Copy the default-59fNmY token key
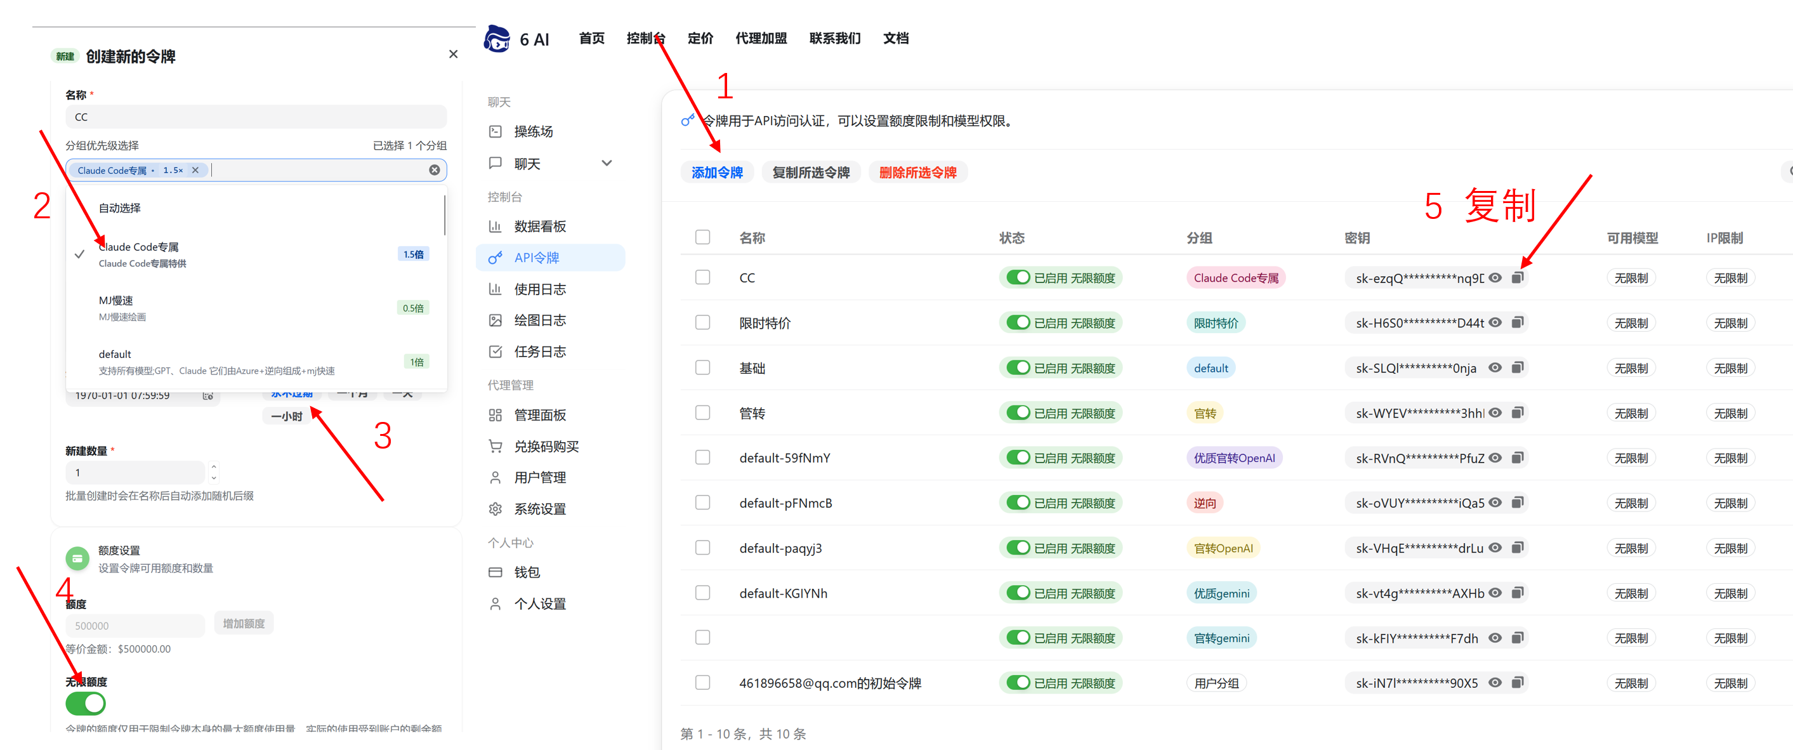Image resolution: width=1793 pixels, height=750 pixels. pos(1518,457)
